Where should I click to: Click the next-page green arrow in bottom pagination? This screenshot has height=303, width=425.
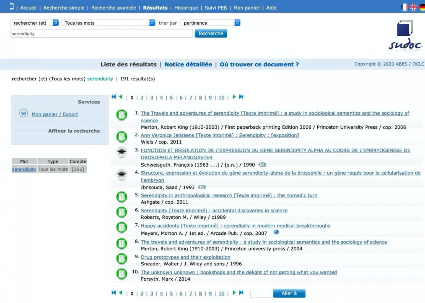coord(234,293)
